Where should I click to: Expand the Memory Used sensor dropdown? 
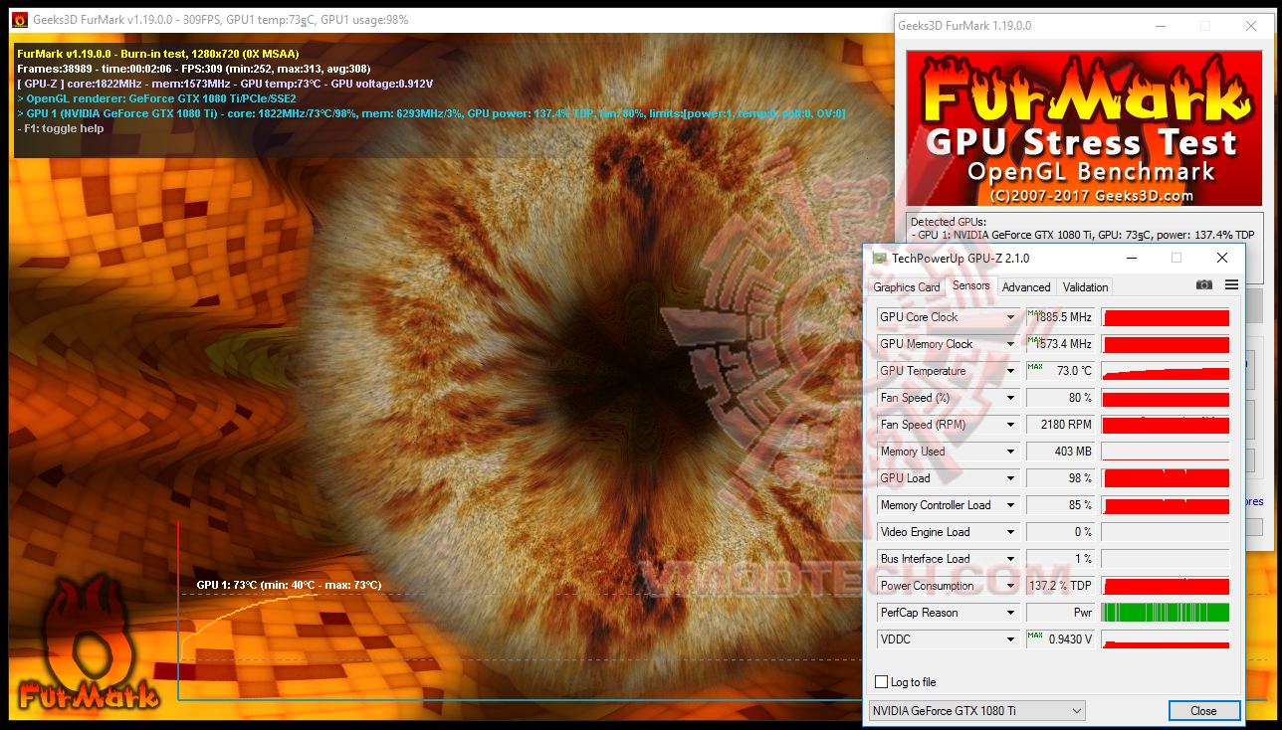point(1010,452)
